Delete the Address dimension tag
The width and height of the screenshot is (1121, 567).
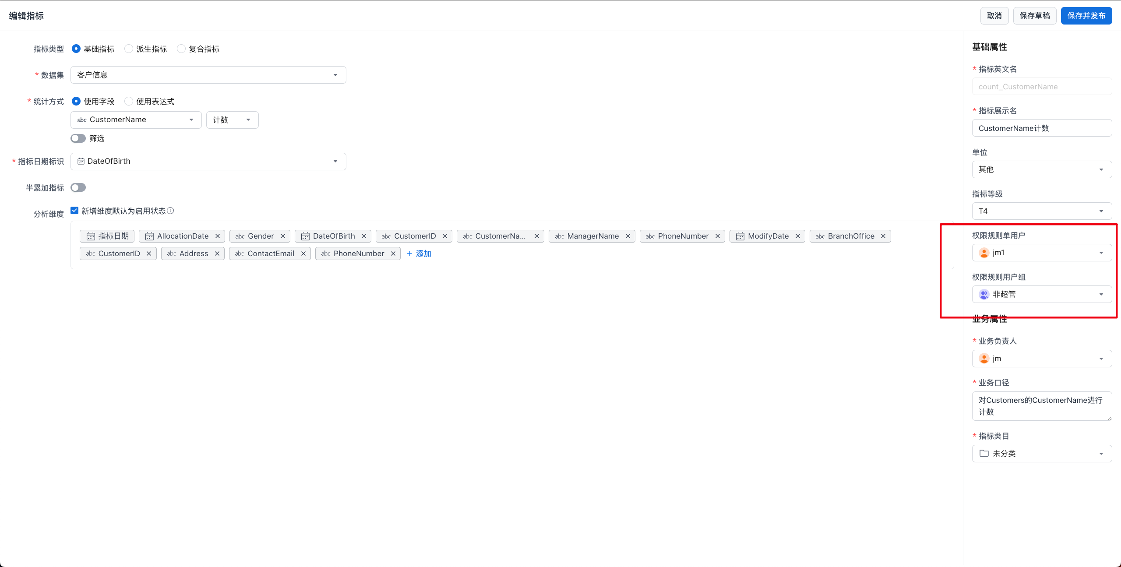[x=217, y=254]
